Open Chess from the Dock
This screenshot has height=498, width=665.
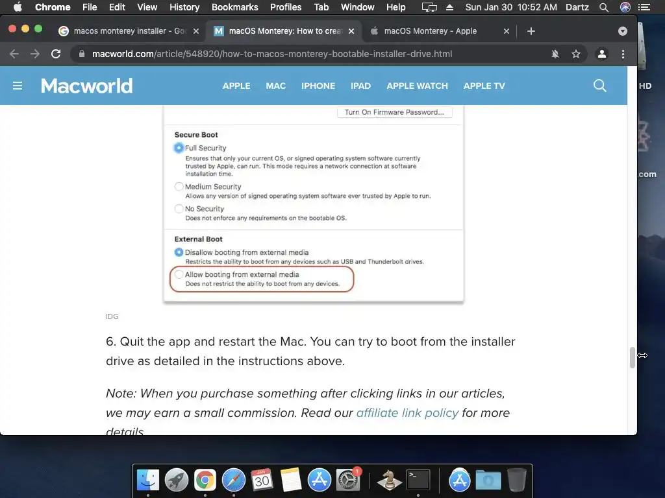tap(390, 480)
